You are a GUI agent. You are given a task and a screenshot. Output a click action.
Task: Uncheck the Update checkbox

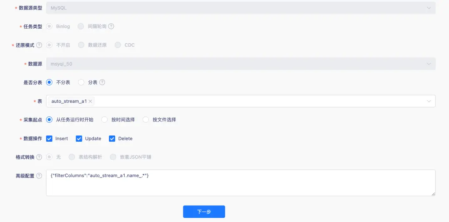(79, 138)
